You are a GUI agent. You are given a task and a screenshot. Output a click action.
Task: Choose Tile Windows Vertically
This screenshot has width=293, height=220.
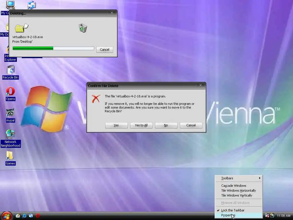(x=239, y=195)
